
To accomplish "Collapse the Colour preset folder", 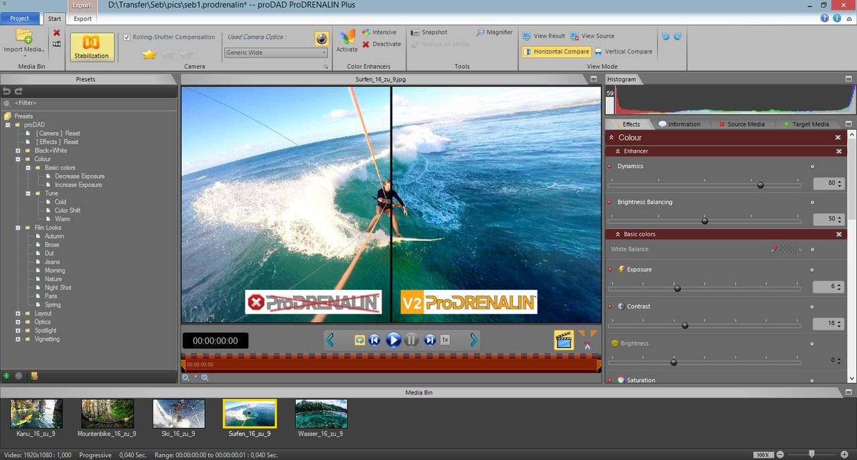I will 19,159.
